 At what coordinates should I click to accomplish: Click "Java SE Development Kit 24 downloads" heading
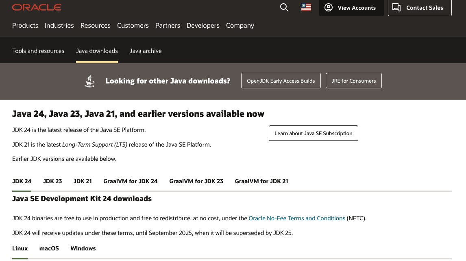82,199
